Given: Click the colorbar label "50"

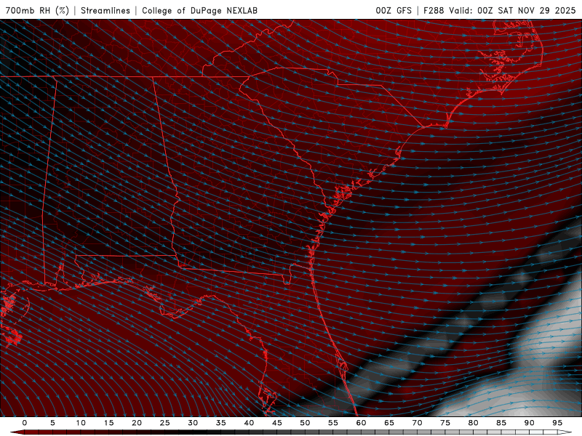Looking at the screenshot, I should pos(305,423).
